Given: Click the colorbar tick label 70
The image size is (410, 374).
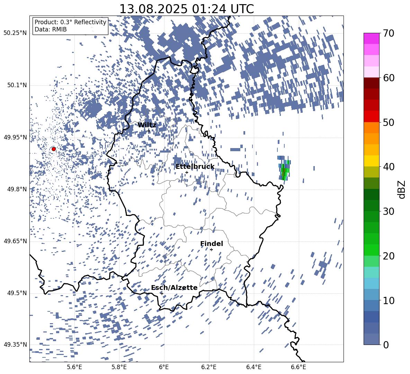Looking at the screenshot, I should [x=388, y=34].
